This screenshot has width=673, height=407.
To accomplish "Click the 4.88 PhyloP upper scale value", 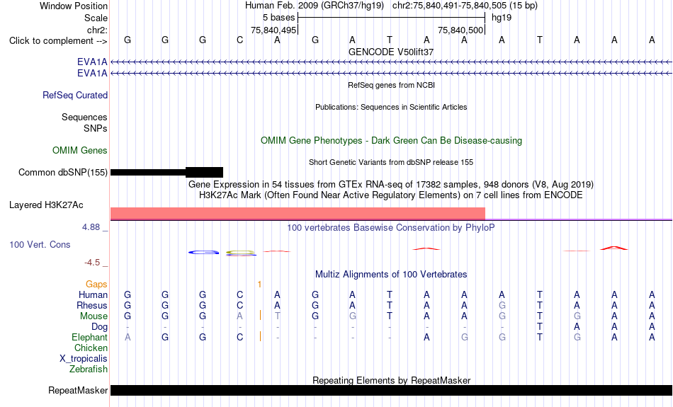I will click(91, 227).
